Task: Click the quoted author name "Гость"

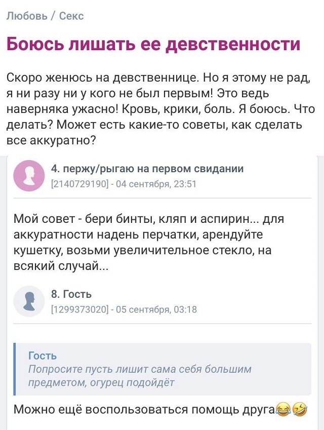Action: [x=43, y=356]
